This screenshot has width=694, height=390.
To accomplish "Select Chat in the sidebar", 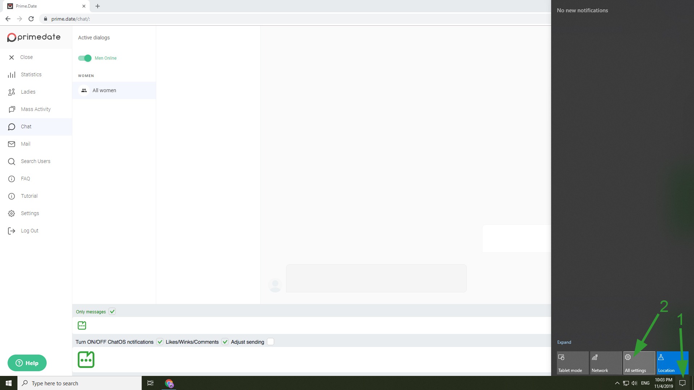I will coord(36,127).
